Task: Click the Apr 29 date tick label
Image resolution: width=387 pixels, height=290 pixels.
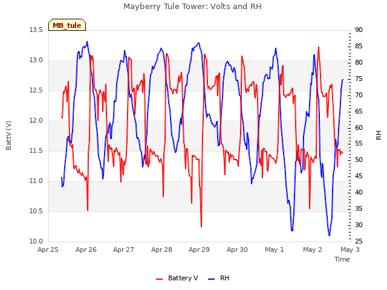Action: click(199, 250)
